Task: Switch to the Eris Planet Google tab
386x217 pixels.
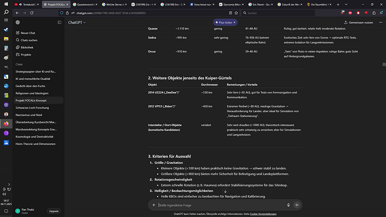Action: [261, 4]
